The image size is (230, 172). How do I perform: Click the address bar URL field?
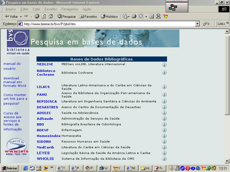[107, 24]
